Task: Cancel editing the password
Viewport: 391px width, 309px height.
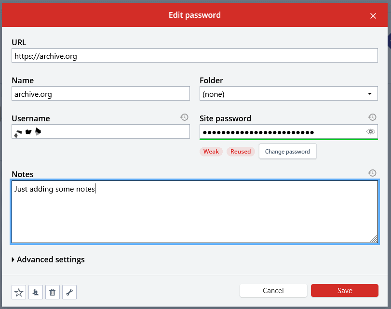Action: pos(273,291)
